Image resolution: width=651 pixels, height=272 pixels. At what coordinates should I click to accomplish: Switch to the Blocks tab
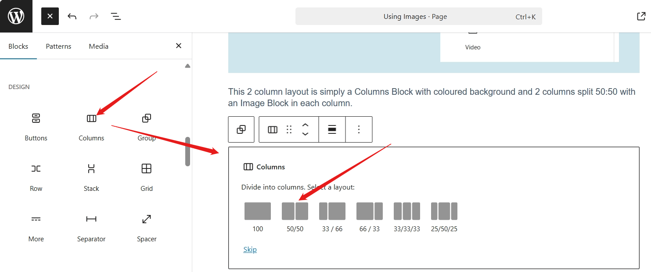(18, 46)
